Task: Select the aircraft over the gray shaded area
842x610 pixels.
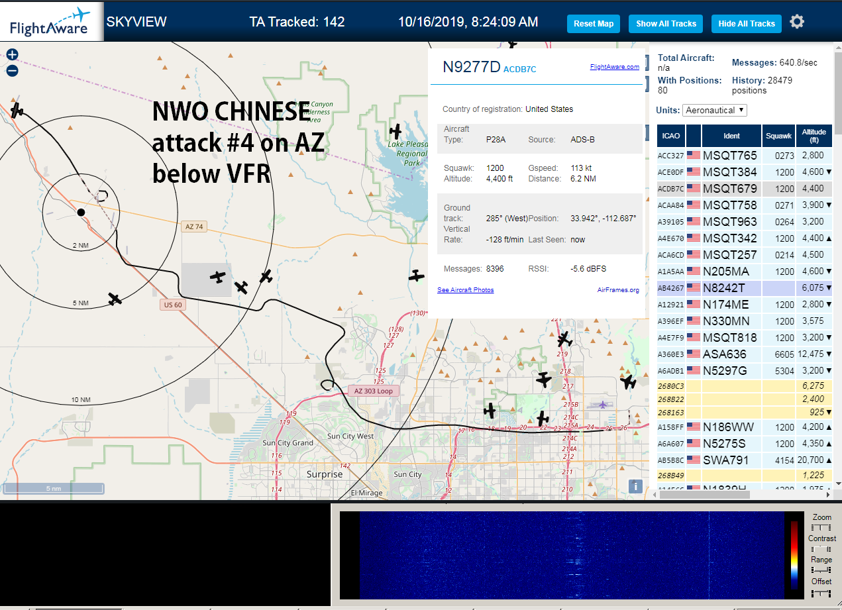Action: pos(217,276)
